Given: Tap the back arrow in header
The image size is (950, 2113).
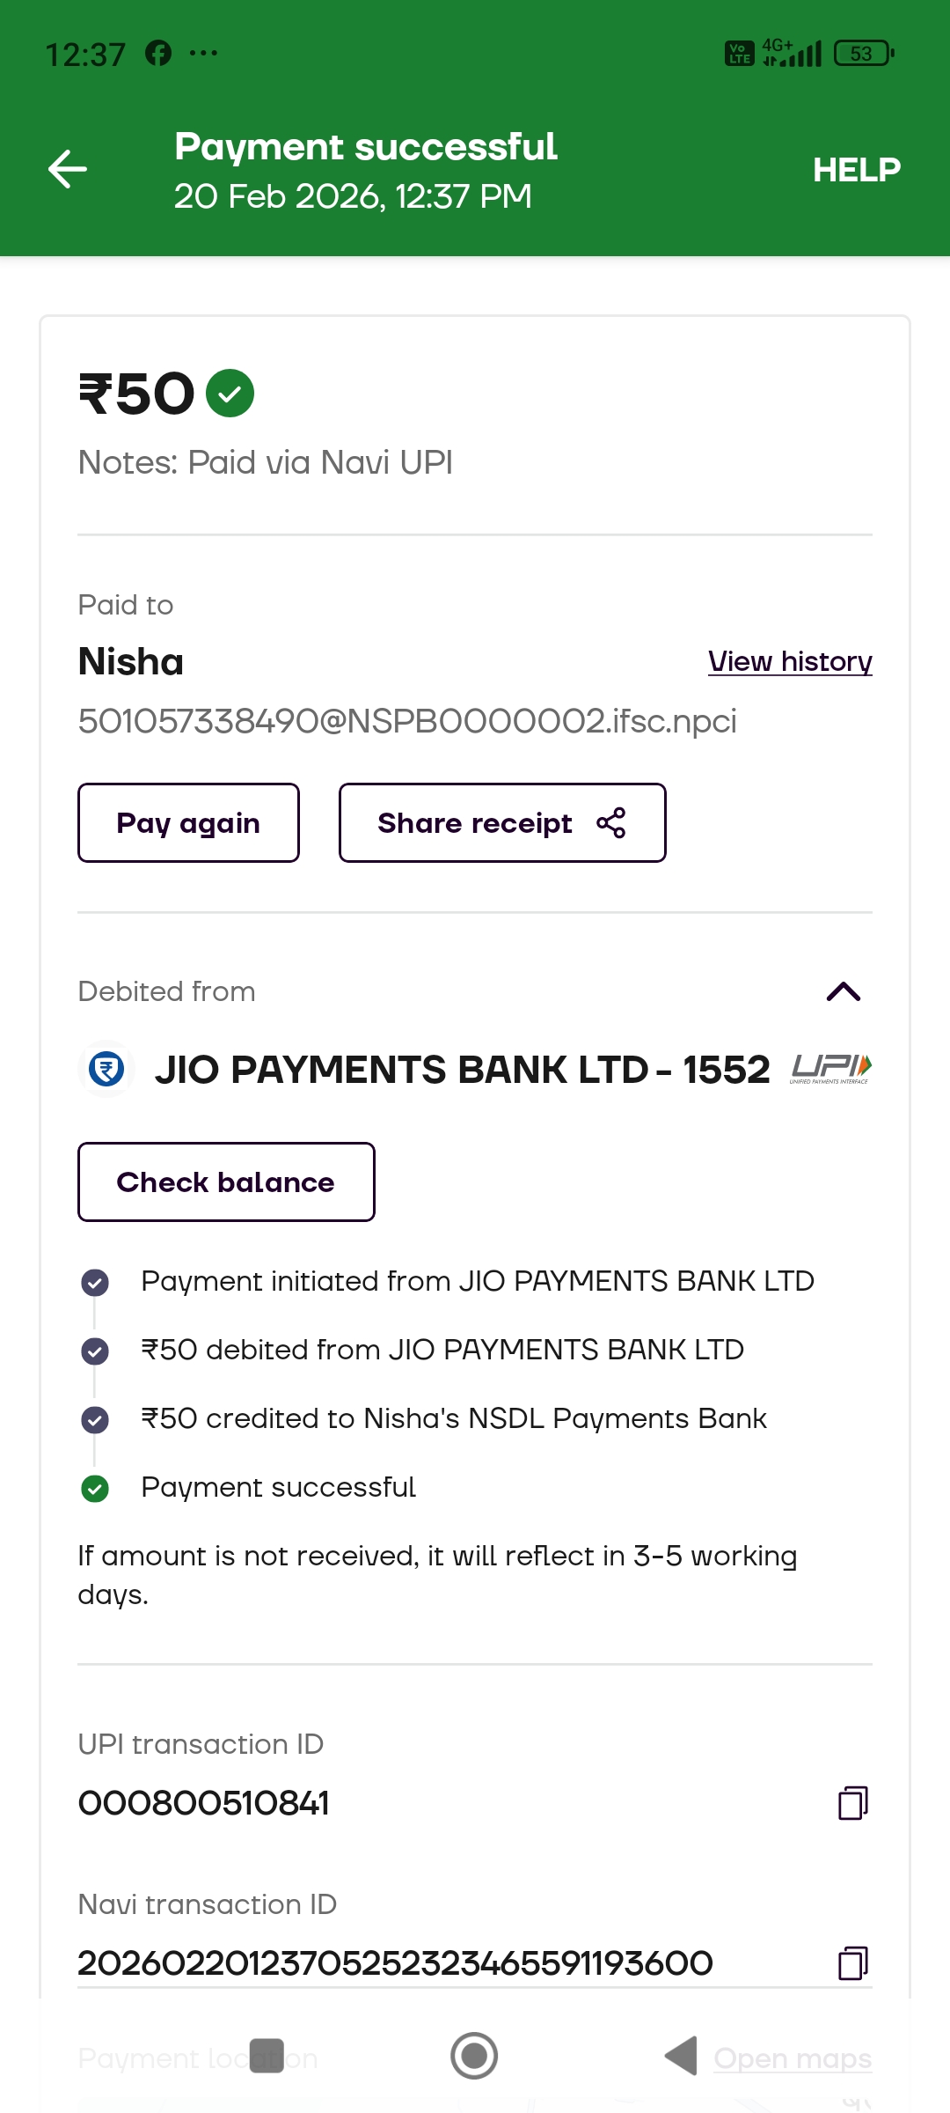Looking at the screenshot, I should click(x=68, y=169).
